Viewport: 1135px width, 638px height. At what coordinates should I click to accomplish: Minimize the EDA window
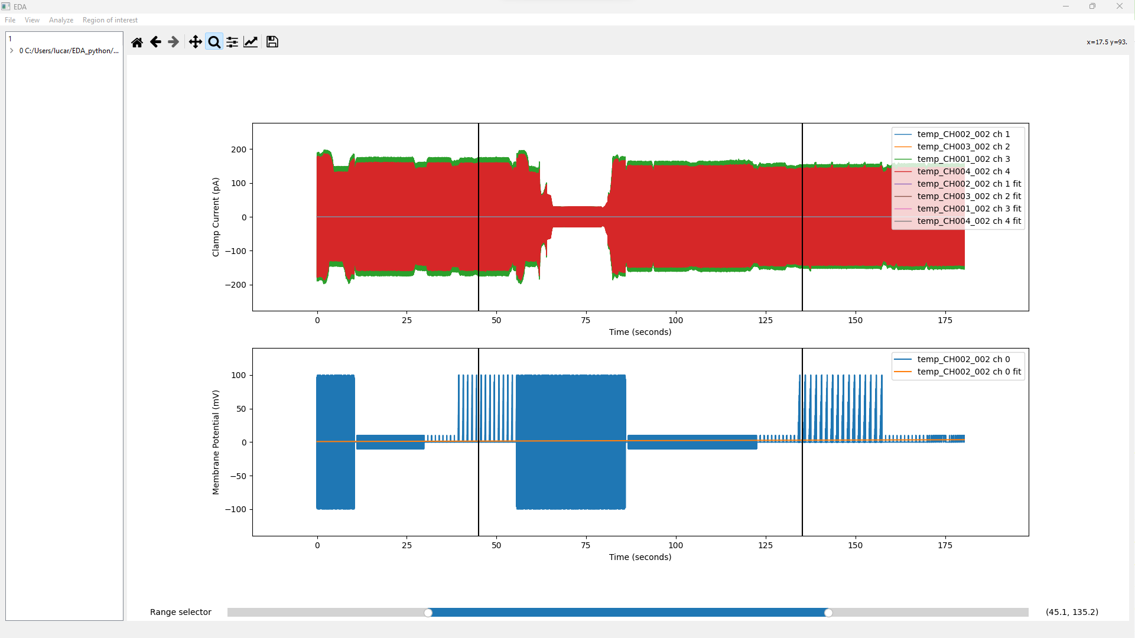pyautogui.click(x=1066, y=6)
